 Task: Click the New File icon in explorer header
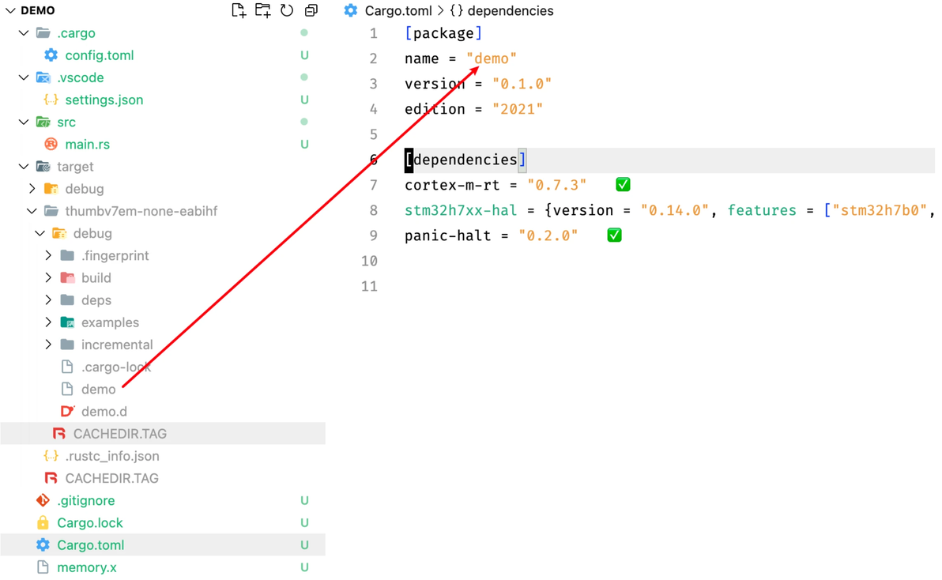[239, 10]
